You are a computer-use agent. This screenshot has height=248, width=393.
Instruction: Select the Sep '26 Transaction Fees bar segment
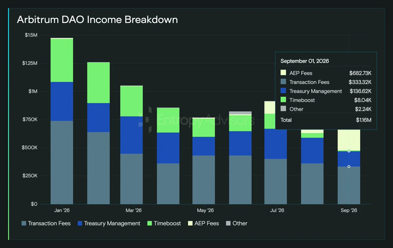click(349, 185)
